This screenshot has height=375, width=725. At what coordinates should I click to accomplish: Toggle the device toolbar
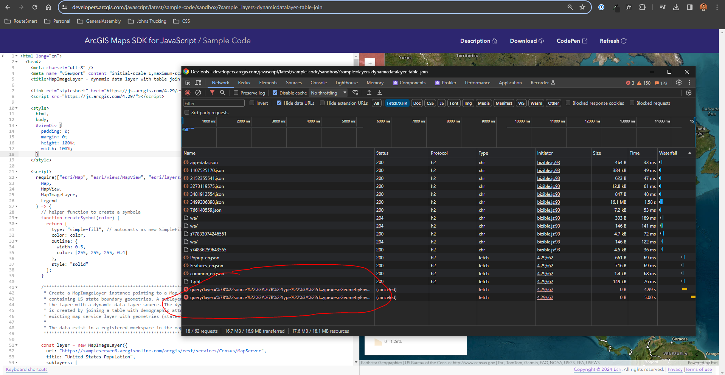(x=198, y=82)
